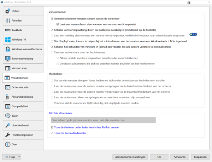Enable the Windowstoets + M minimize option
Image resolution: width=212 pixels, height=162 pixels.
[53, 41]
